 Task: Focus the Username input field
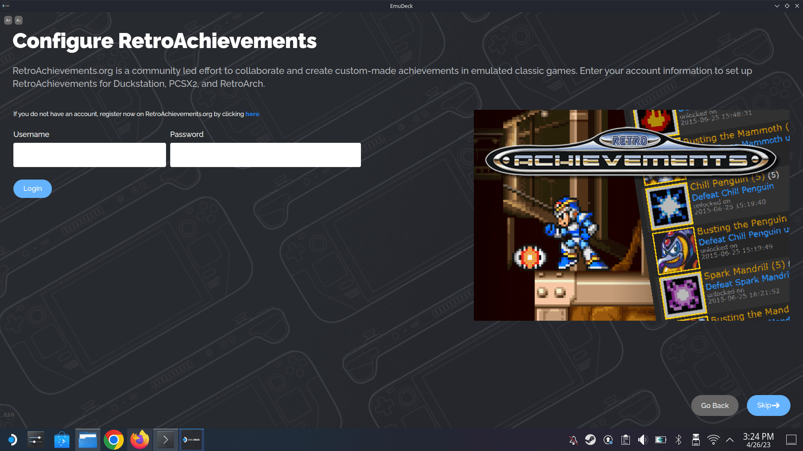tap(90, 155)
